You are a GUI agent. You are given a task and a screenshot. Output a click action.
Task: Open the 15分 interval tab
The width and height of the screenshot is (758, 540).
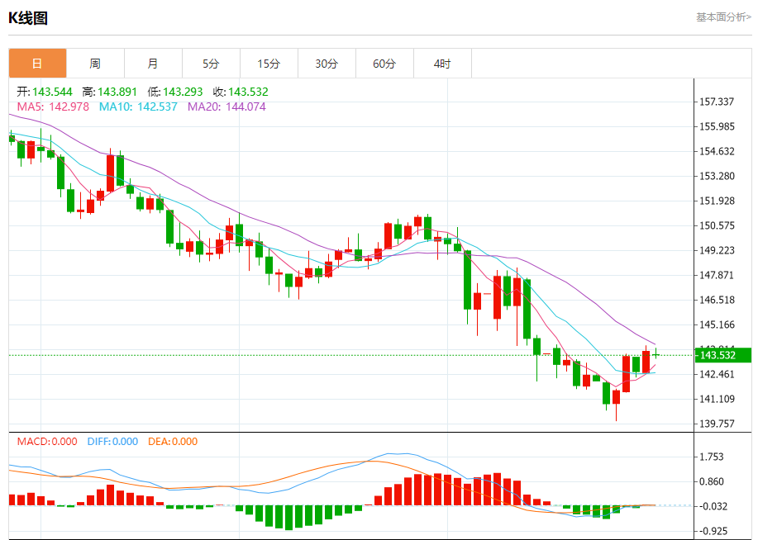(x=269, y=64)
